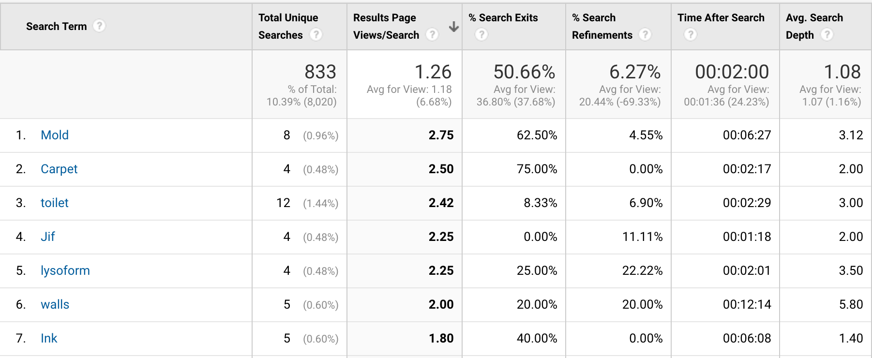
Task: Open help for Results Page Views/Search
Action: [432, 35]
